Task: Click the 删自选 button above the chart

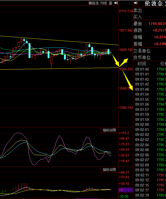Action: tap(94, 3)
